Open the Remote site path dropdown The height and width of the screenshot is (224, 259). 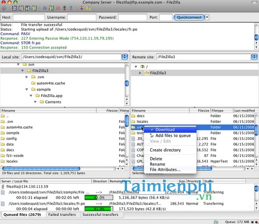tap(254, 57)
